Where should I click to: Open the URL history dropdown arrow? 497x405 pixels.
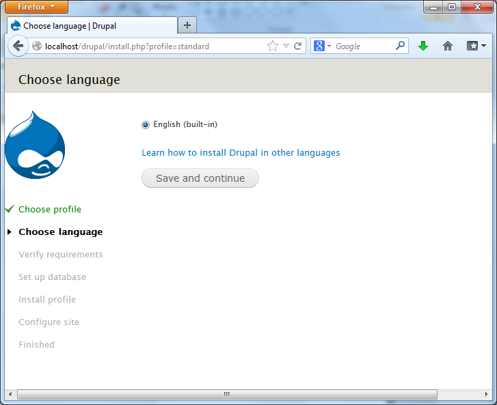point(286,46)
